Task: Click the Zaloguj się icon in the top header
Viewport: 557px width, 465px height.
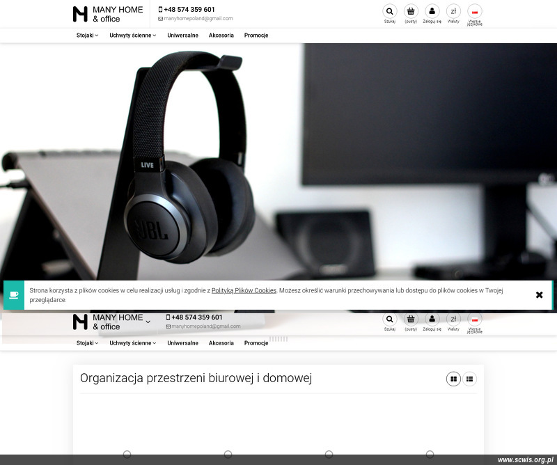Action: (x=432, y=11)
